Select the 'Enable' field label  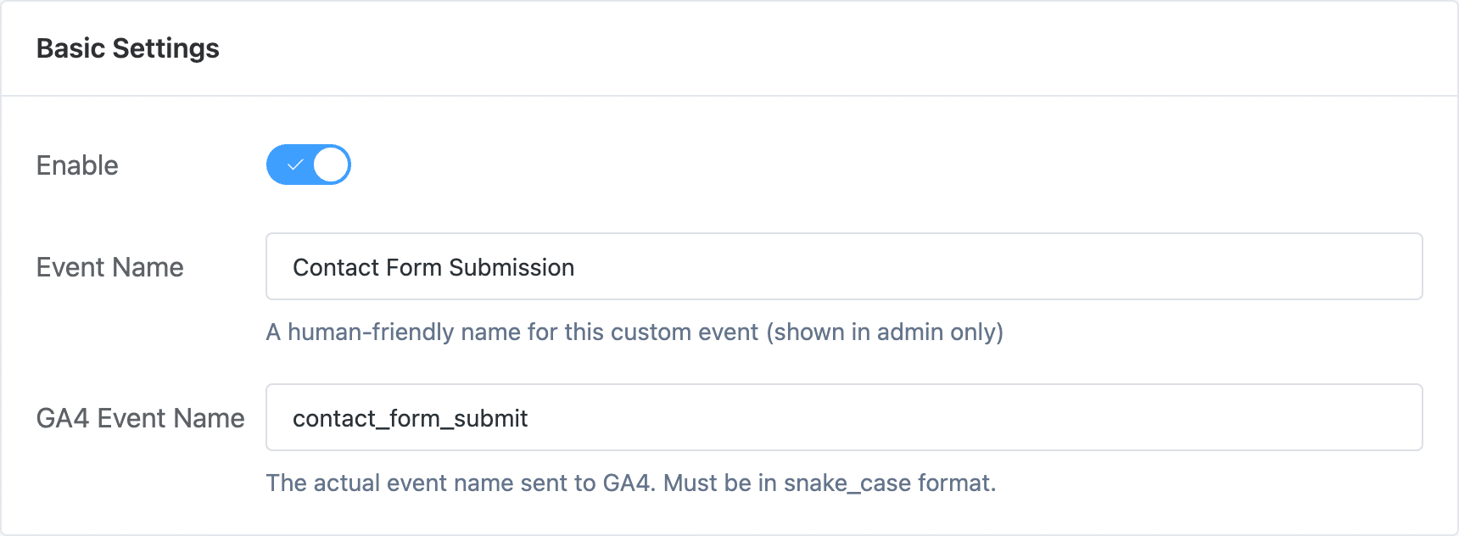pyautogui.click(x=76, y=165)
